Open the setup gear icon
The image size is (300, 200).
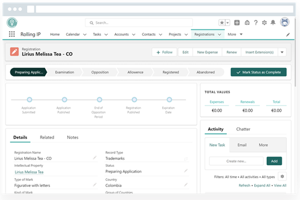click(x=264, y=23)
